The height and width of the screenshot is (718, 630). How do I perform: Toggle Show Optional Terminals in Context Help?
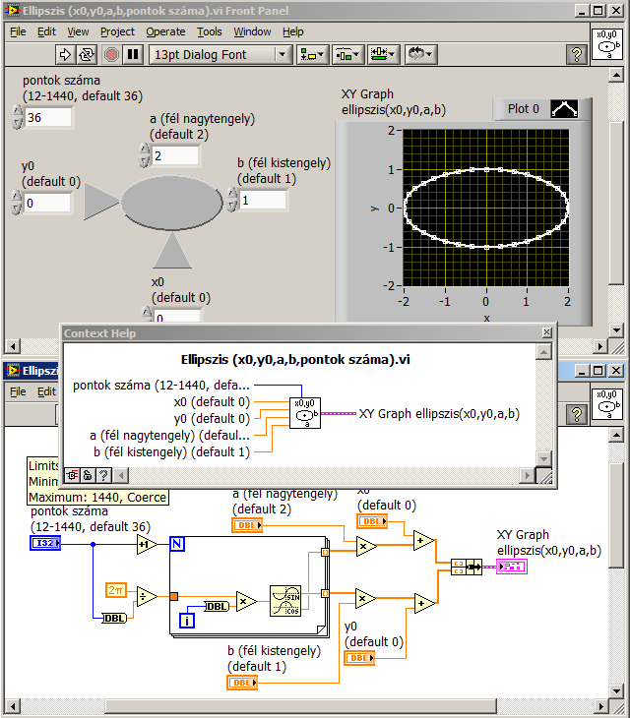(x=72, y=475)
